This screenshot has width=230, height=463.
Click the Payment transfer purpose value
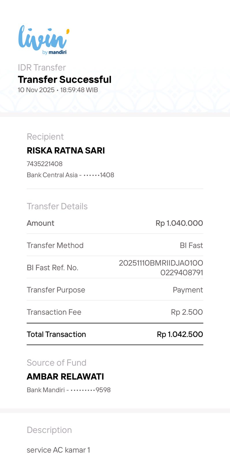pyautogui.click(x=188, y=290)
